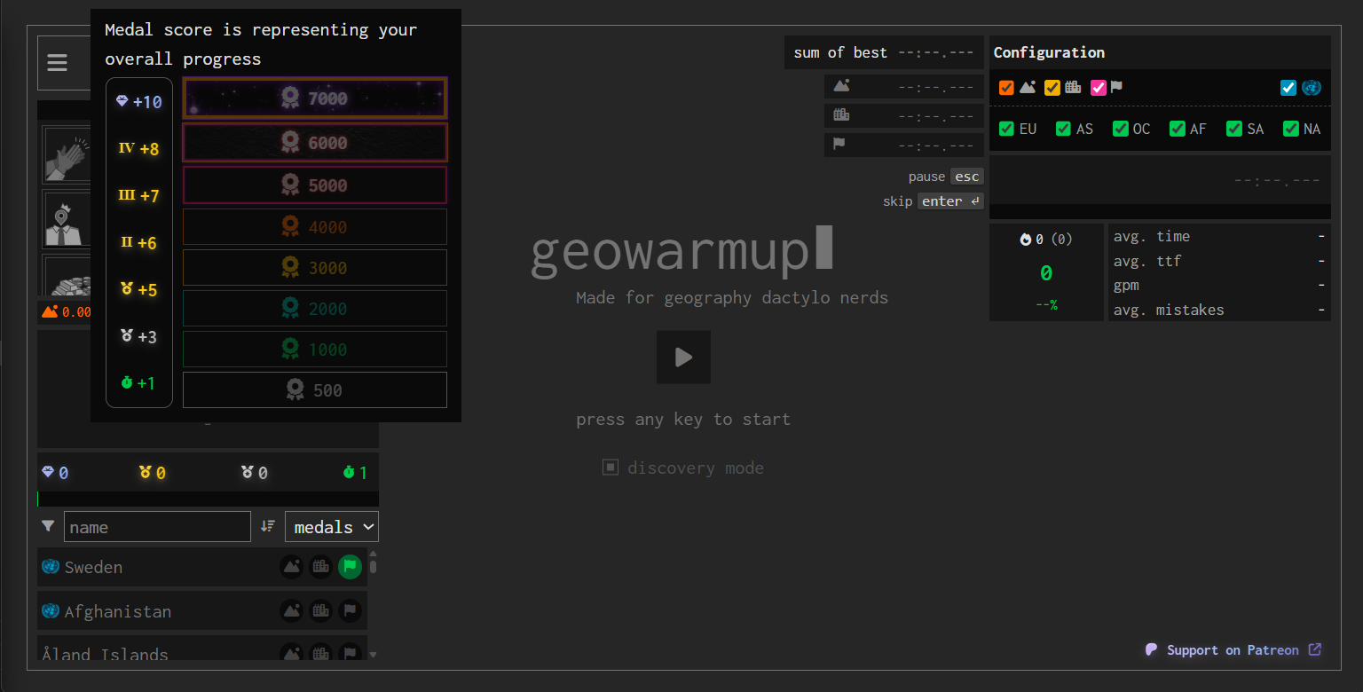Open the hamburger menu

[58, 63]
